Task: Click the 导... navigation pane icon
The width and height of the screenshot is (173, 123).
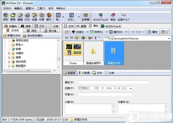Action: point(58,17)
